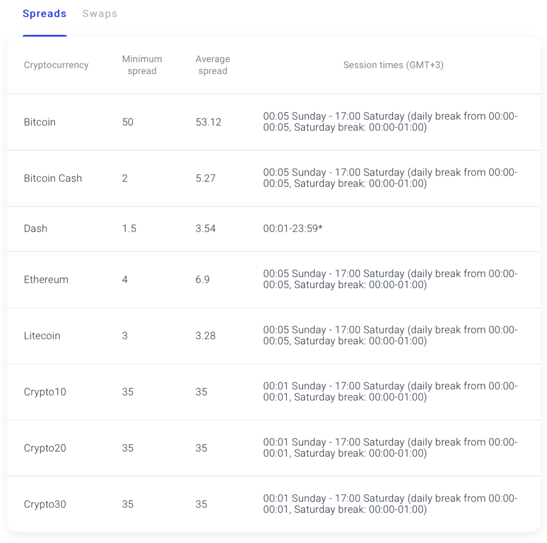Select the Ethereum row name

coord(46,280)
